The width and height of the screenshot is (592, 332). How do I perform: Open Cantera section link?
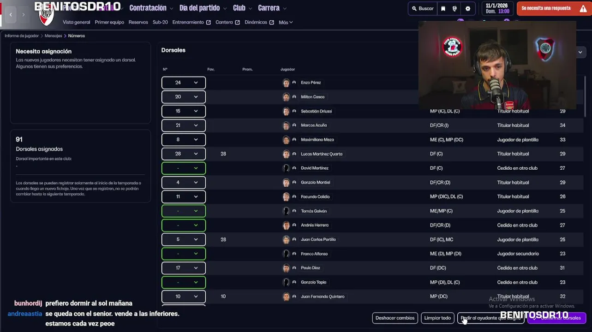click(x=227, y=22)
